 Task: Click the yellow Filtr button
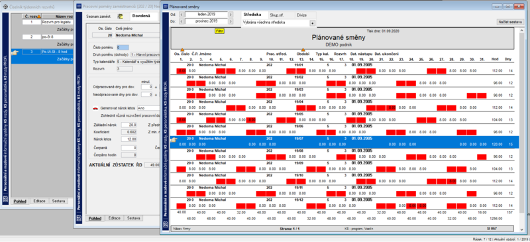click(219, 30)
